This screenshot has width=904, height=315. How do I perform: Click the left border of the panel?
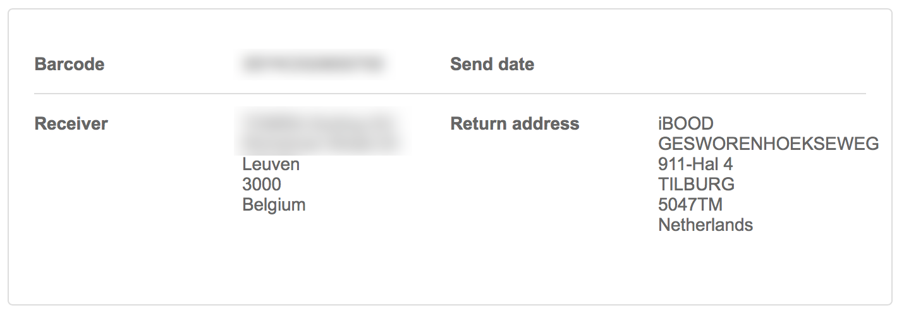[x=8, y=158]
